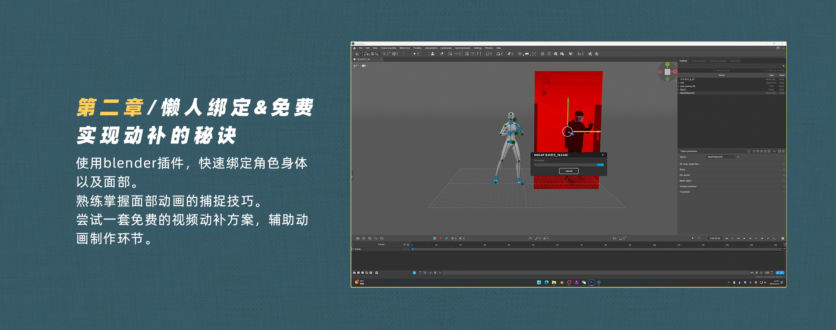The image size is (836, 330).
Task: Click the red marker icon beside the time field
Action: click(699, 238)
